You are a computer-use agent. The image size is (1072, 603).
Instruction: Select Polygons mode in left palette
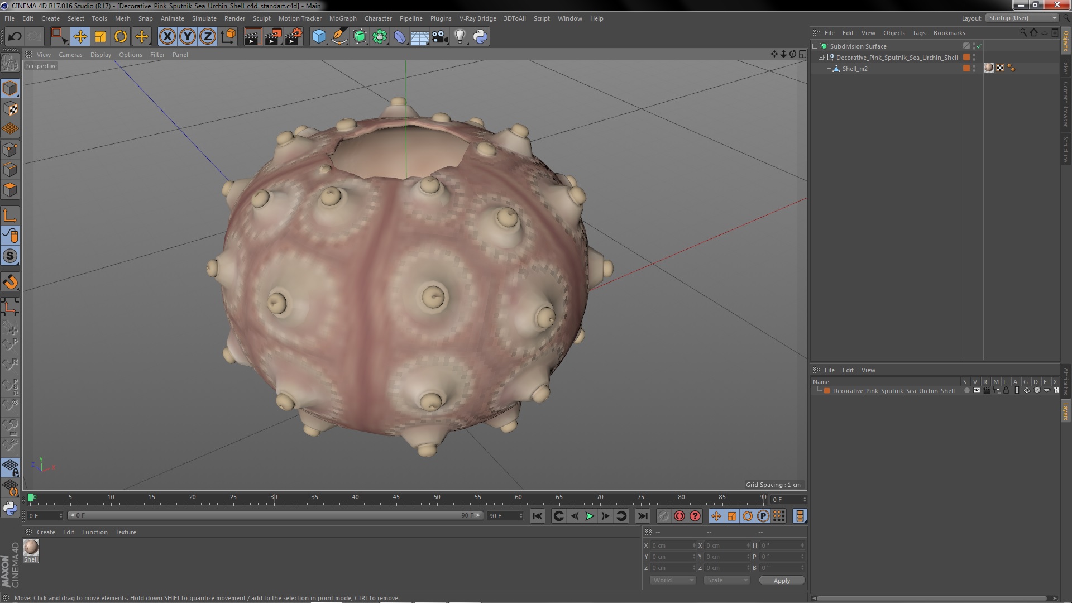click(10, 190)
